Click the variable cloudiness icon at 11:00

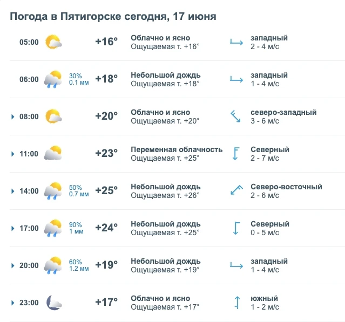53,153
